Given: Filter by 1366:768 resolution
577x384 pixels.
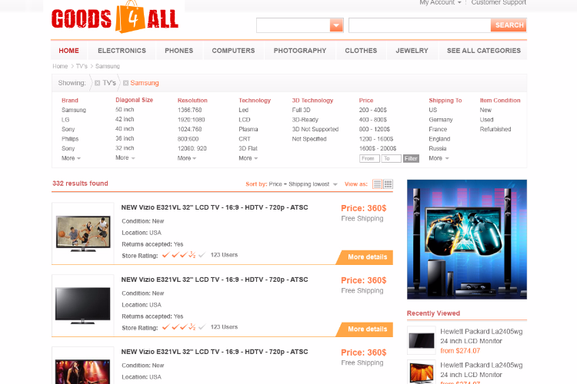Looking at the screenshot, I should click(x=189, y=111).
